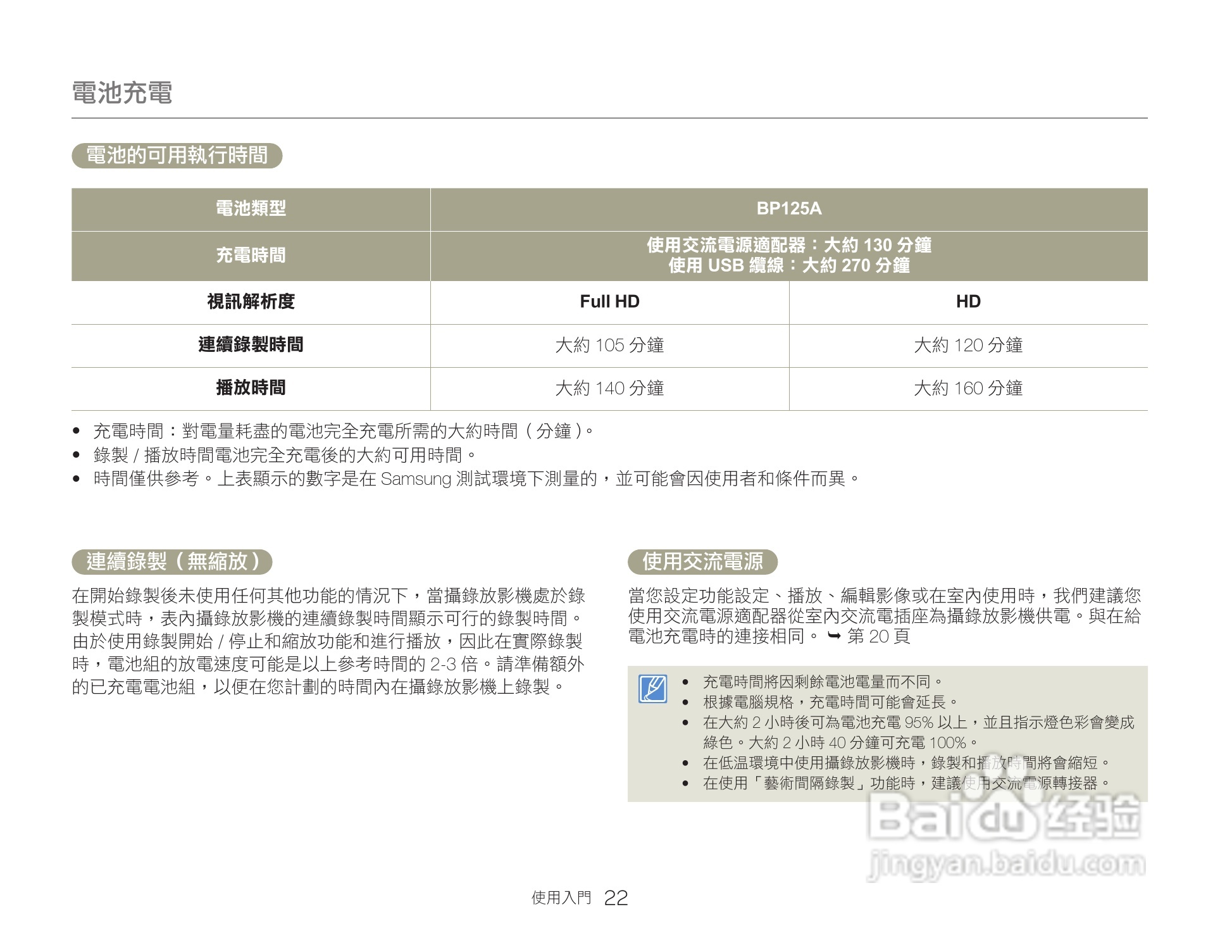The image size is (1220, 933).
Task: Switch to the 使用入門 footer section
Action: [561, 897]
